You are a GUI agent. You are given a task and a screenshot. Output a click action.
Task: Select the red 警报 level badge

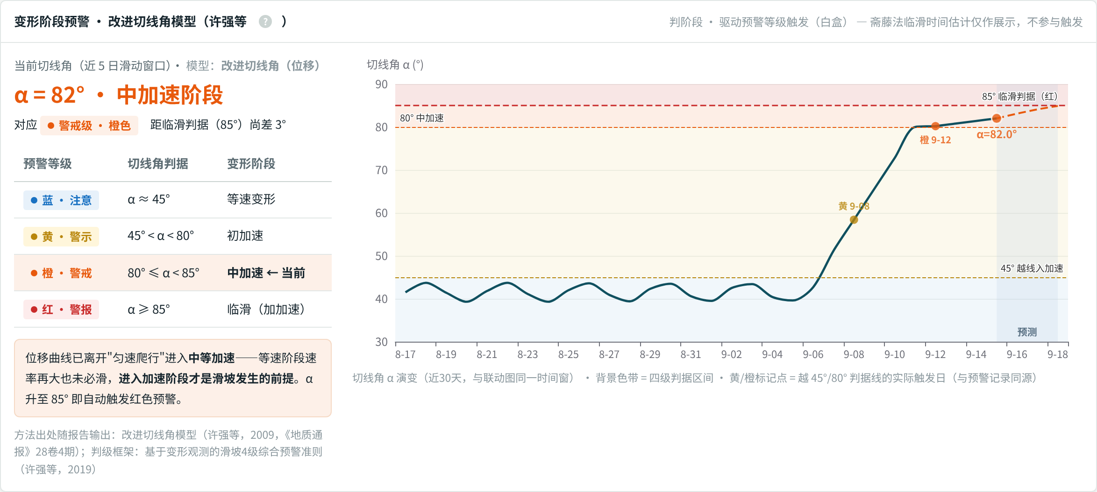61,309
